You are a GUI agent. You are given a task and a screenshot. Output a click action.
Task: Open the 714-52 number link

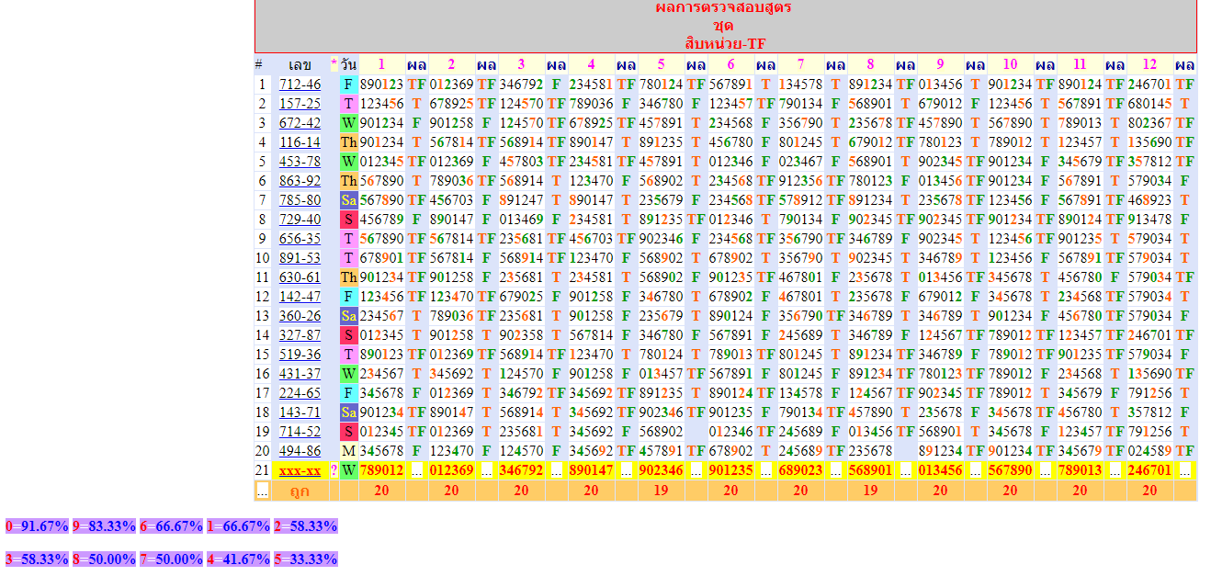(300, 432)
